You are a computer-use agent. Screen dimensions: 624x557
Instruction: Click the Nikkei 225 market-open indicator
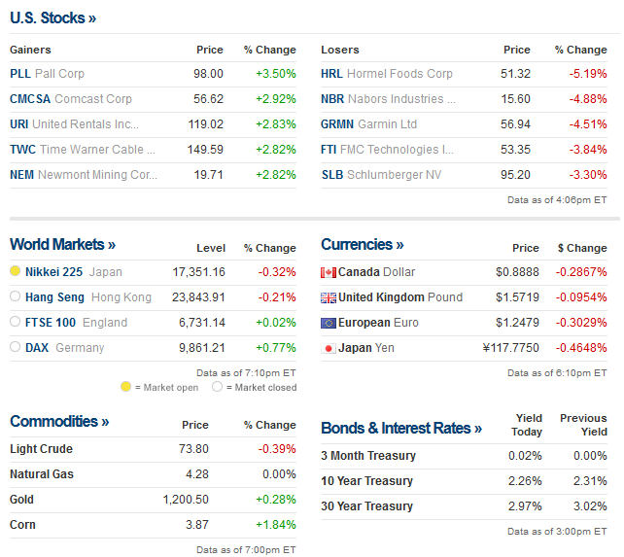15,271
